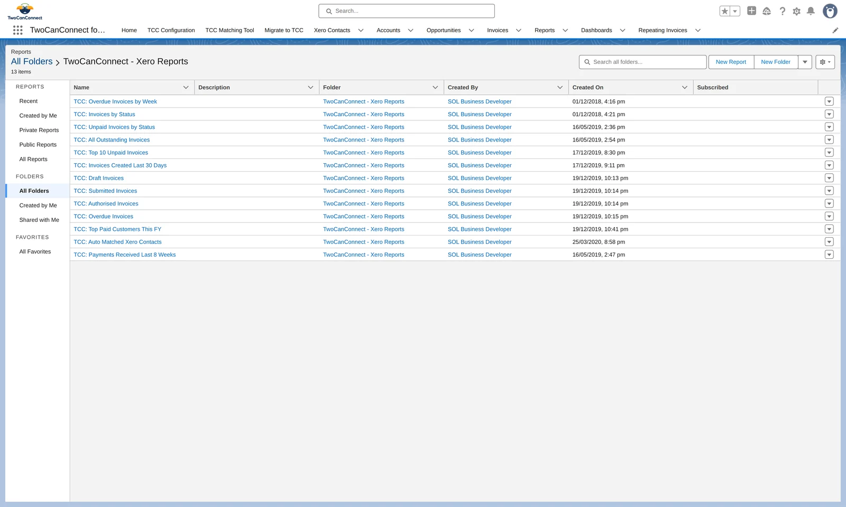Open row actions for TCC: Overdue Invoices
Viewport: 846px width, 507px height.
[829, 217]
